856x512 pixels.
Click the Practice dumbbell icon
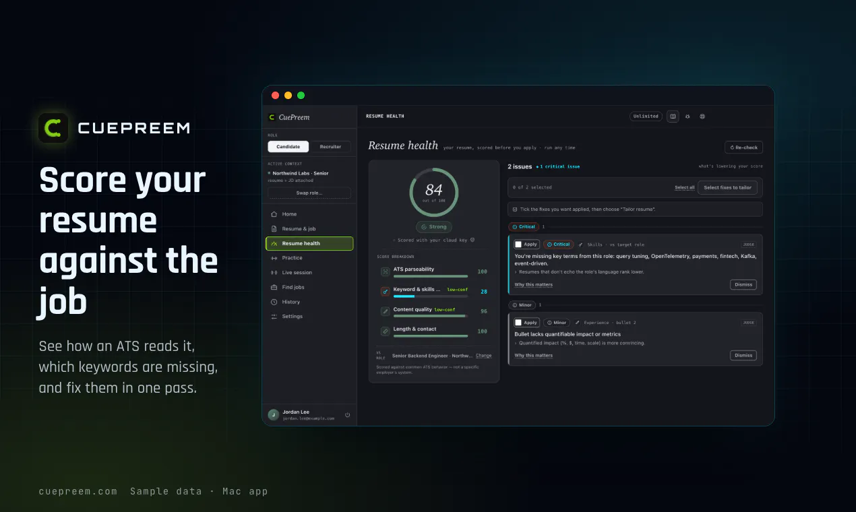274,258
